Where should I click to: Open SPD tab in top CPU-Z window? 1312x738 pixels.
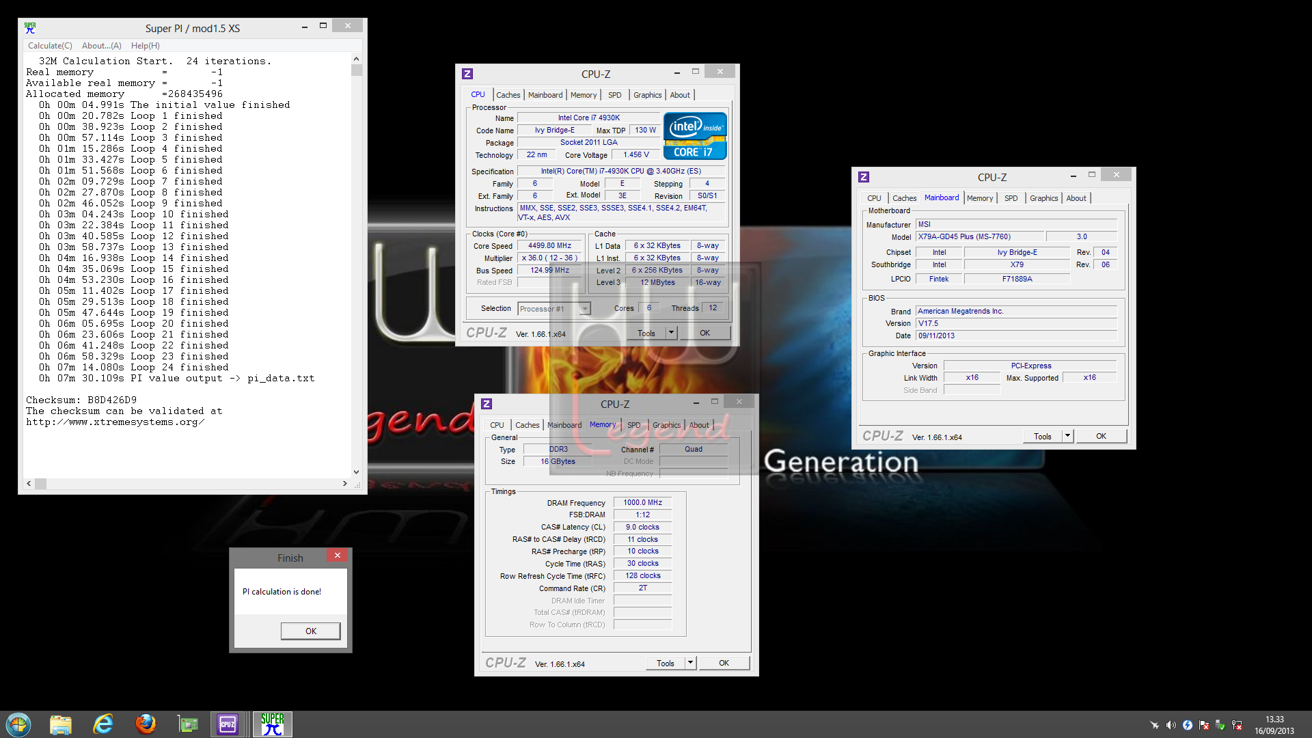[615, 95]
